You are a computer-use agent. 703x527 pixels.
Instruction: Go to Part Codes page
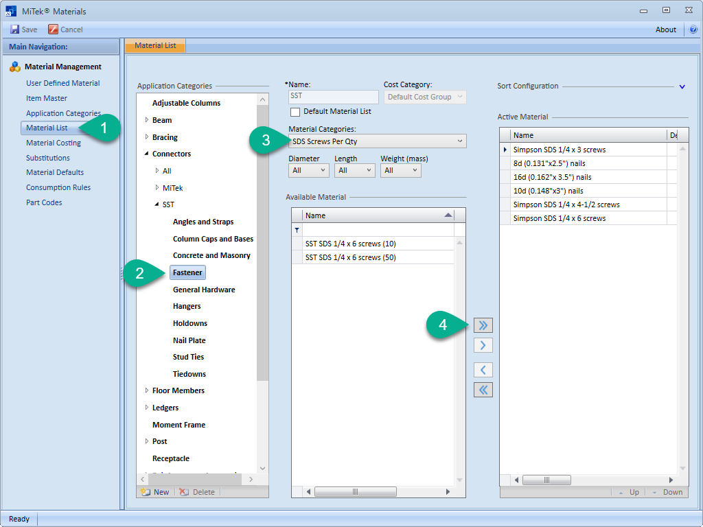pyautogui.click(x=44, y=202)
